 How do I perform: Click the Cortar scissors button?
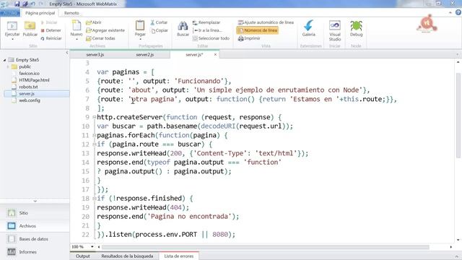tap(159, 22)
